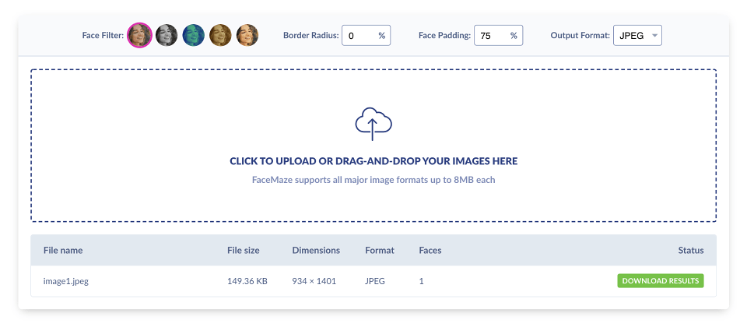Select the original color face filter
Viewport: 747px width, 327px height.
tap(139, 35)
